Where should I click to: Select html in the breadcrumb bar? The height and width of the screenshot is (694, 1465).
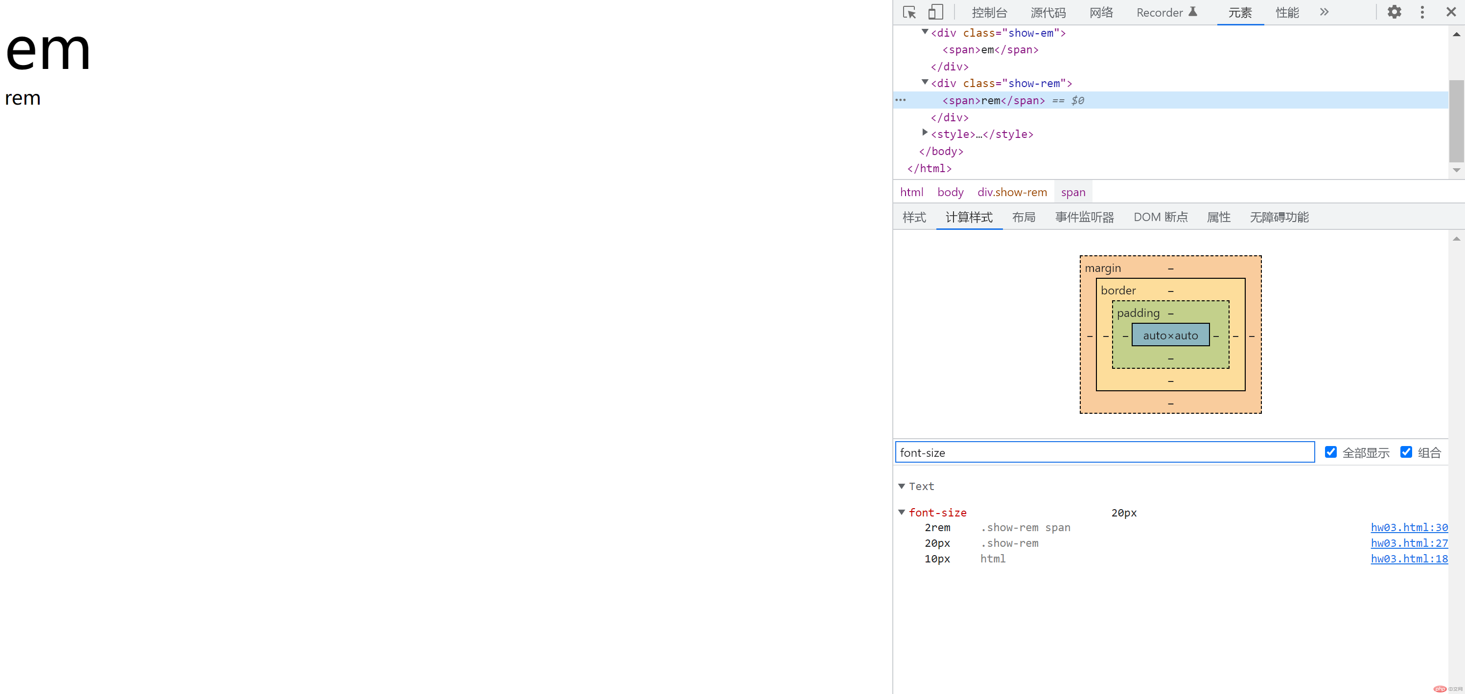[x=911, y=192]
